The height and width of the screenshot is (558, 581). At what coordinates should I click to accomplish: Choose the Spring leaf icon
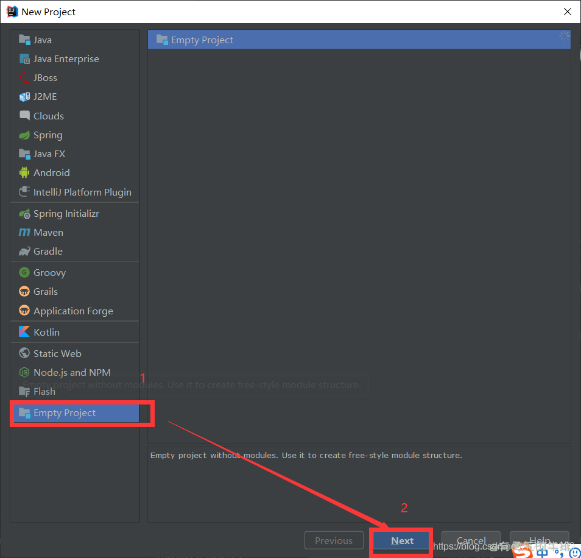coord(24,135)
